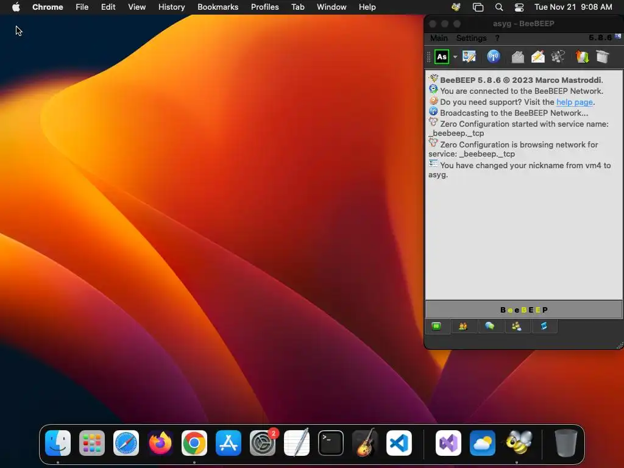
Task: Open Spotlight search magnifier icon
Action: tap(498, 7)
